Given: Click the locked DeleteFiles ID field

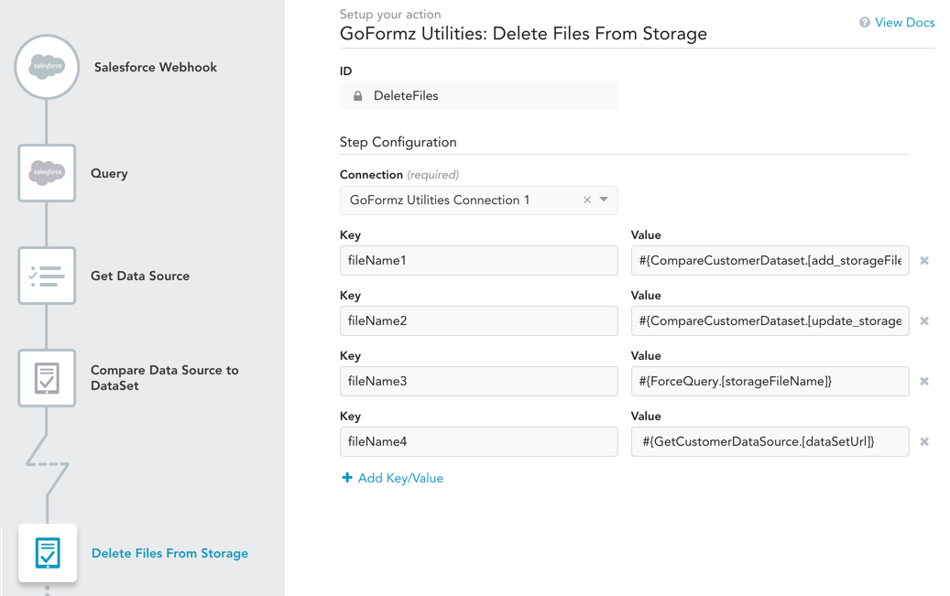Looking at the screenshot, I should 478,96.
